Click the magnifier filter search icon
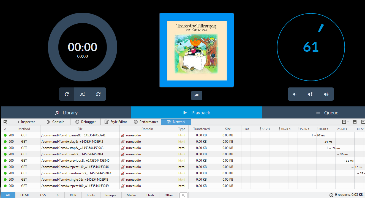 183,195
